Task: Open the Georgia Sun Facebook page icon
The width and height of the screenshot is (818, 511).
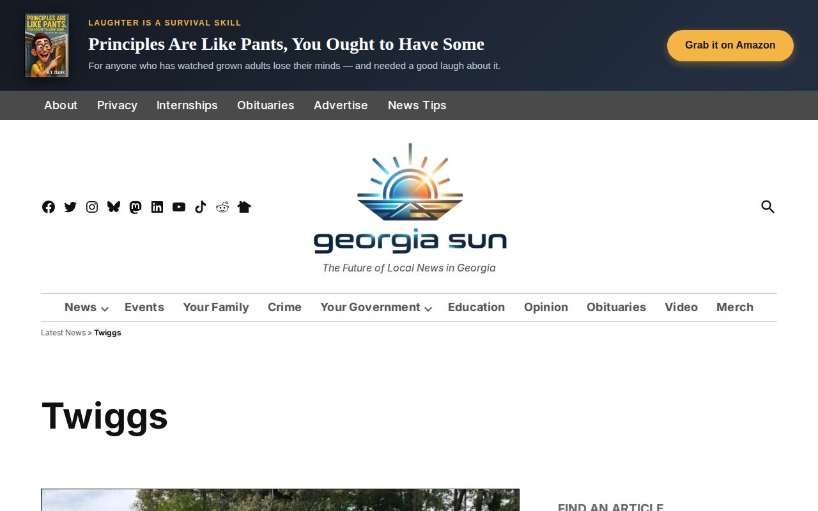Action: (49, 207)
